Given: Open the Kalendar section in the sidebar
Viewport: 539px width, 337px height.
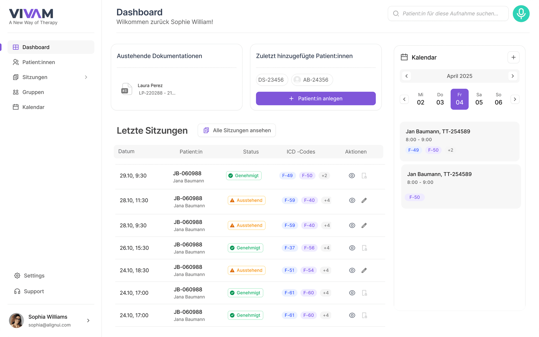Looking at the screenshot, I should [33, 107].
